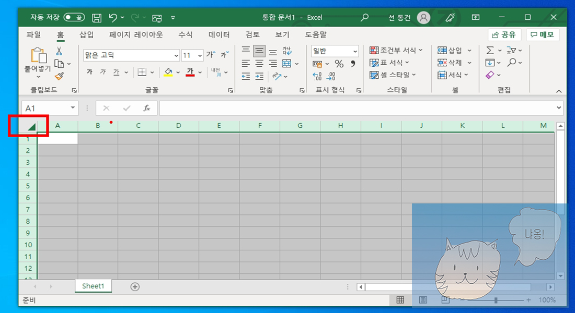Cut selection with scissors icon
This screenshot has width=575, height=313.
59,51
